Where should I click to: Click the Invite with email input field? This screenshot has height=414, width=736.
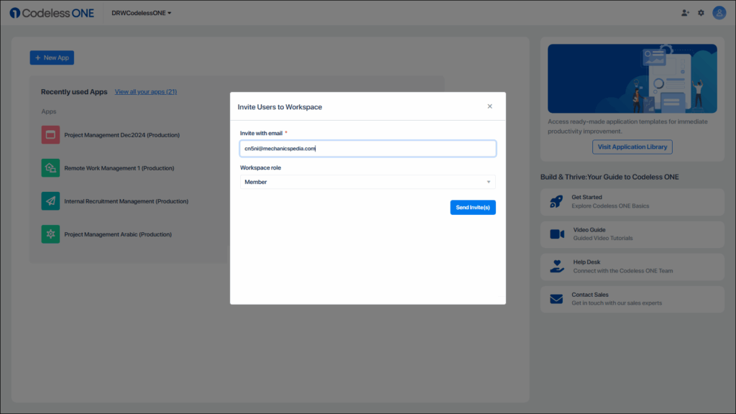368,148
